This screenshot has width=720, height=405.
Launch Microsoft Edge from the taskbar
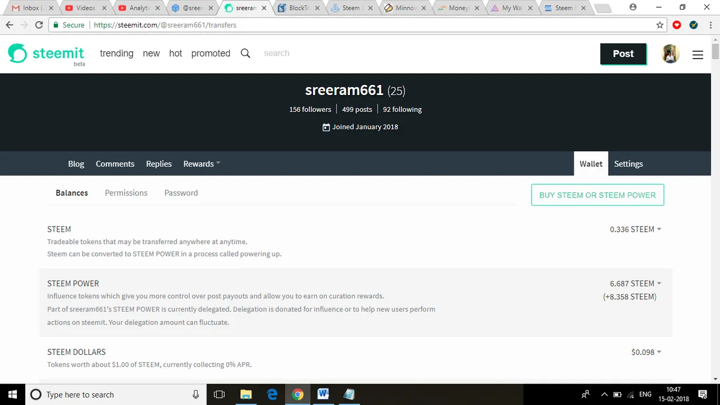pyautogui.click(x=272, y=394)
